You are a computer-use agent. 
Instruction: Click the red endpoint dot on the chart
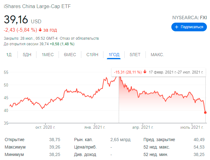pos(205,113)
